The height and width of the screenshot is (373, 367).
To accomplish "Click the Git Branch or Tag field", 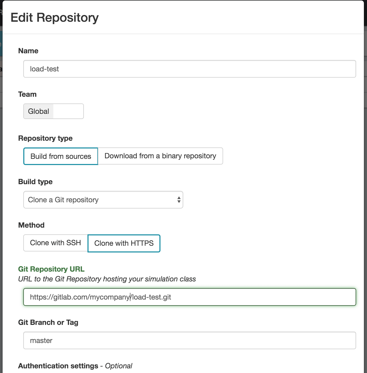I will click(189, 340).
